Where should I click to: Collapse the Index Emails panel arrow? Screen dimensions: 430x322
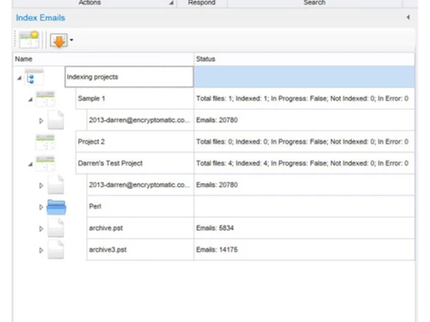pos(408,17)
